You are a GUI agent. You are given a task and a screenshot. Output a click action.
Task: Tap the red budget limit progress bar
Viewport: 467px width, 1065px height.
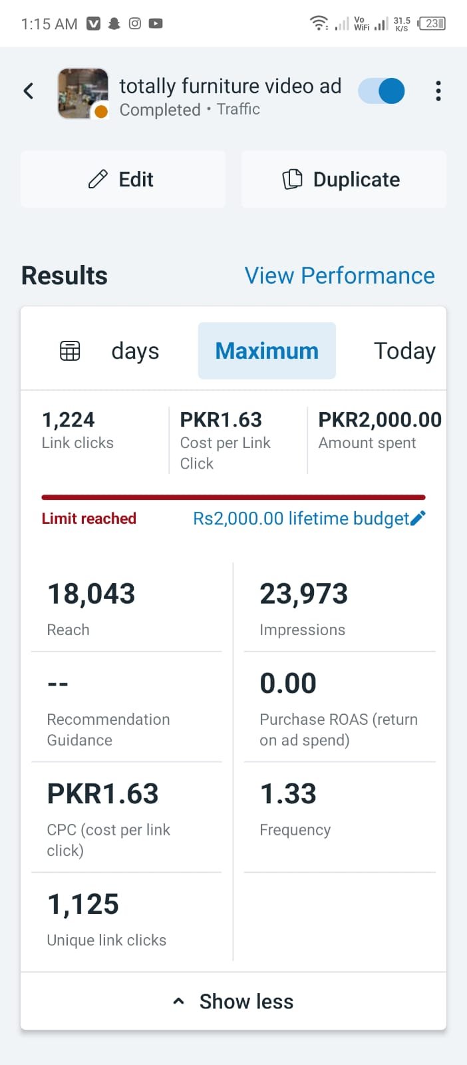click(x=234, y=497)
